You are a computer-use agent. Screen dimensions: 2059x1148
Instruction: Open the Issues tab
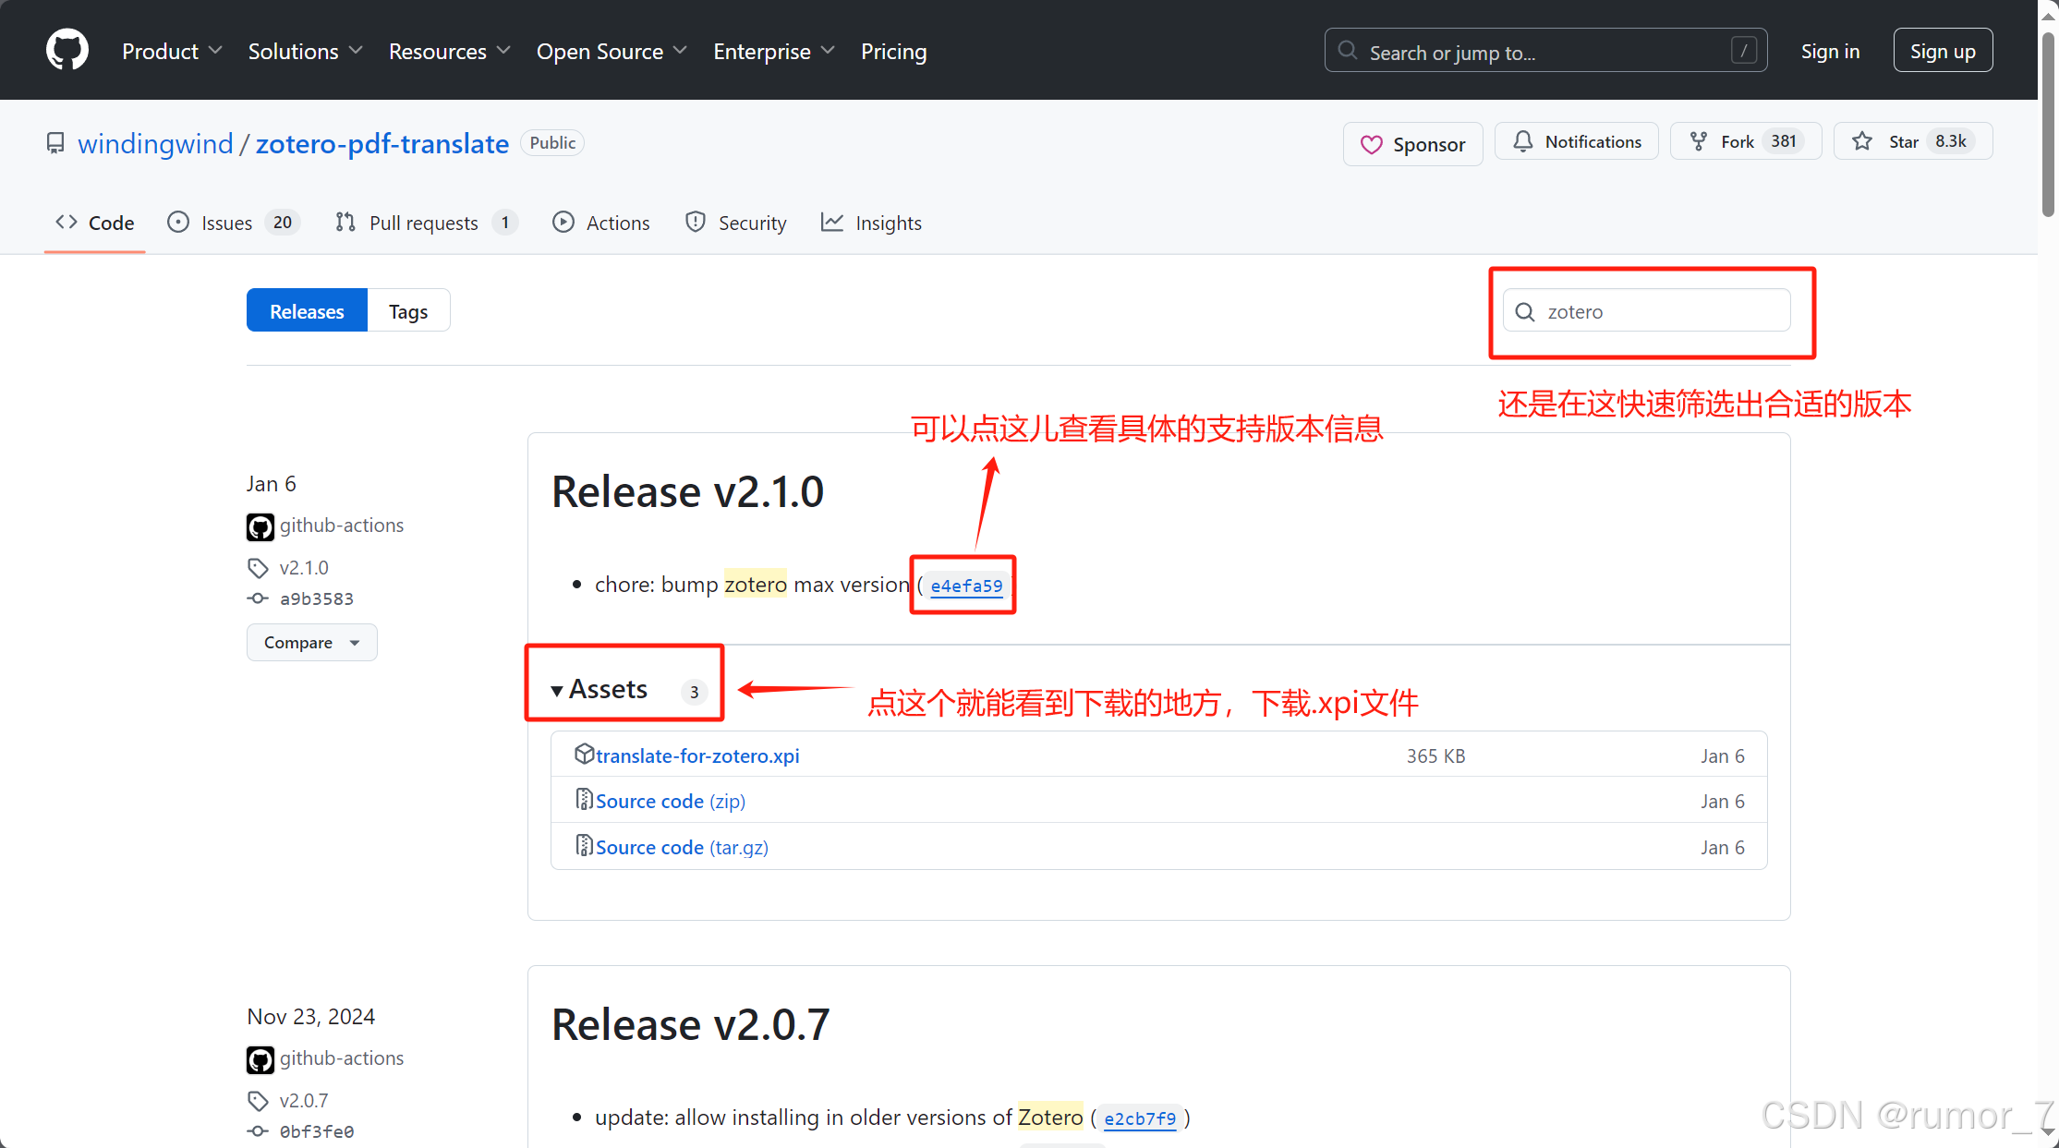click(226, 223)
